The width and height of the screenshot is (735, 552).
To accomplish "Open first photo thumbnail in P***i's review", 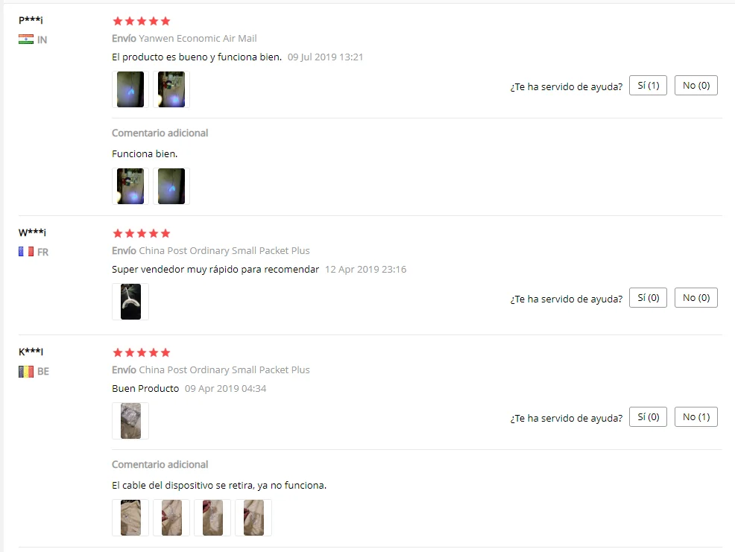I will (130, 89).
